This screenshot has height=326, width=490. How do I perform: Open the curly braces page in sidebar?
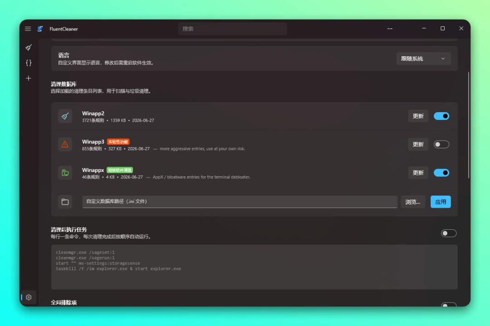click(x=29, y=63)
